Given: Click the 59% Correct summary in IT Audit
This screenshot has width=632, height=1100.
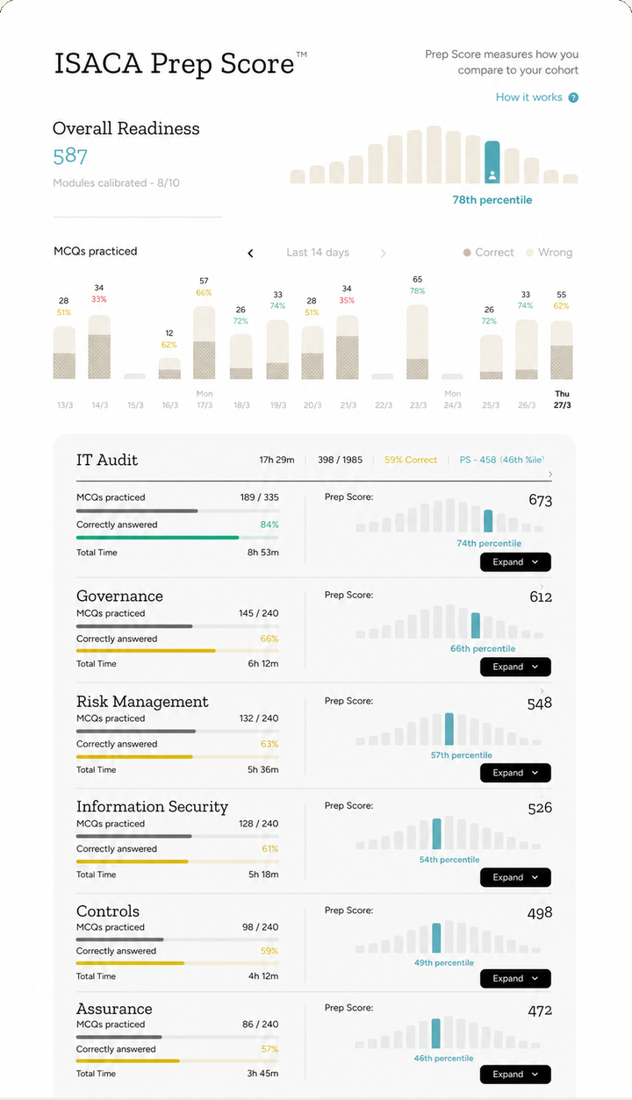Looking at the screenshot, I should tap(411, 460).
